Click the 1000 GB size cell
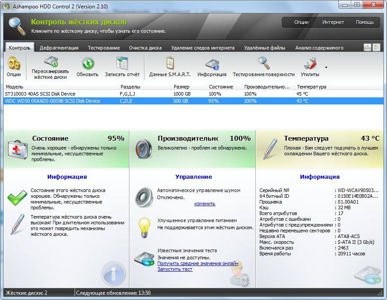Screen dimensions: 387x300 (x=182, y=94)
